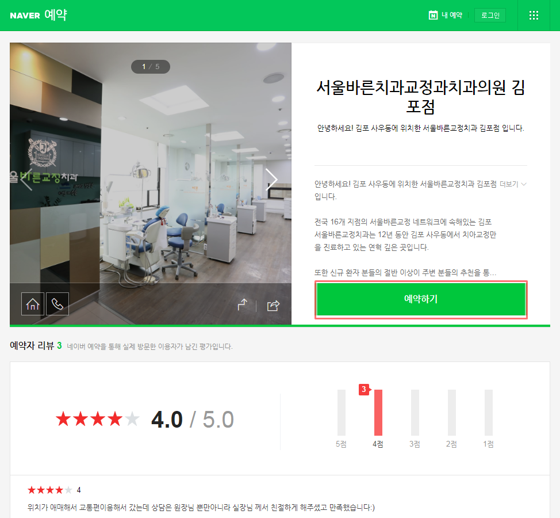Screen dimensions: 560x518
Task: Click the green 예약하기 button
Action: [421, 299]
